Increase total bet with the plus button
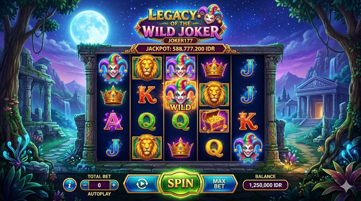Screen dimensions: 361x201 (114, 185)
